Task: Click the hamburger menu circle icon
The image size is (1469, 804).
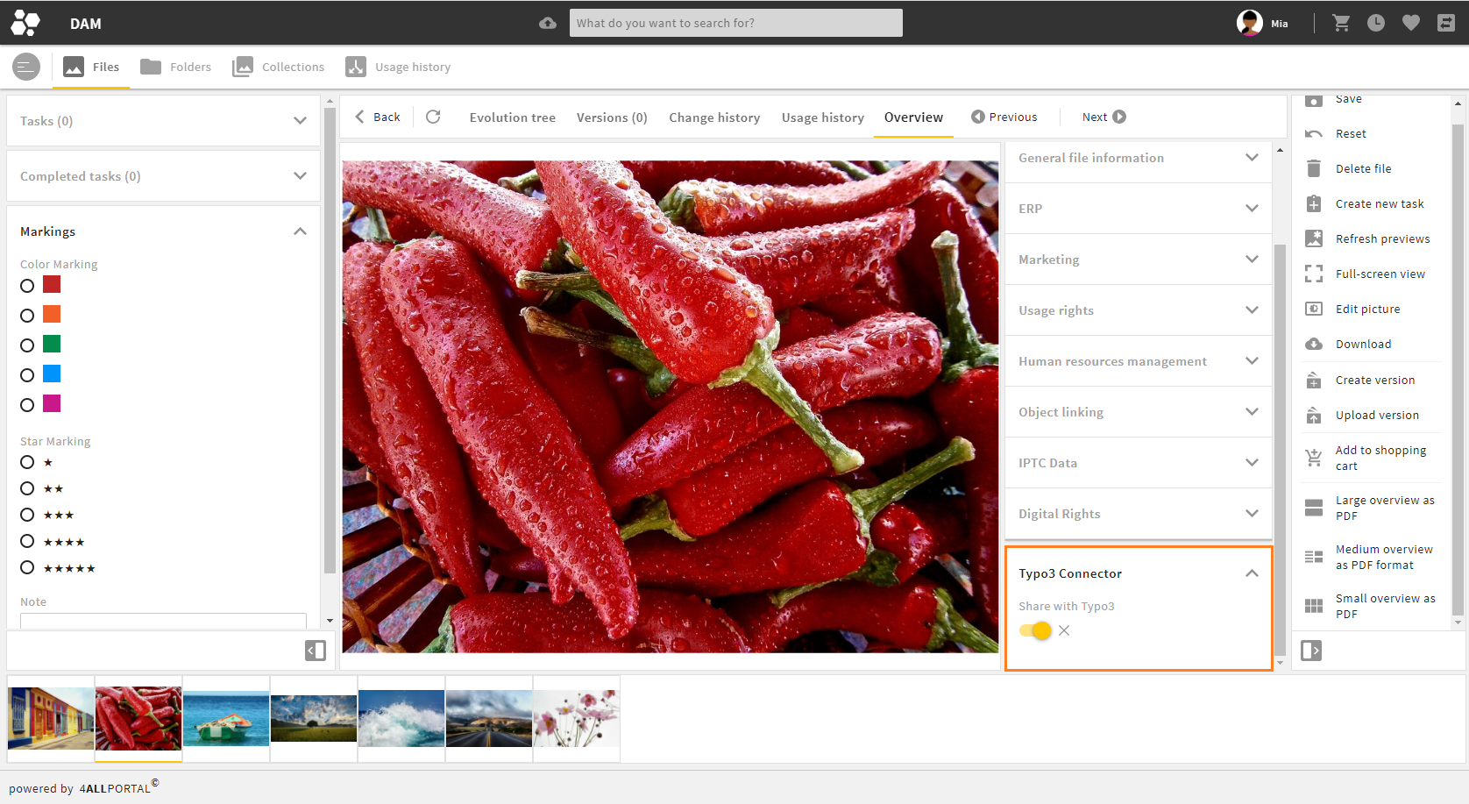Action: pos(26,67)
